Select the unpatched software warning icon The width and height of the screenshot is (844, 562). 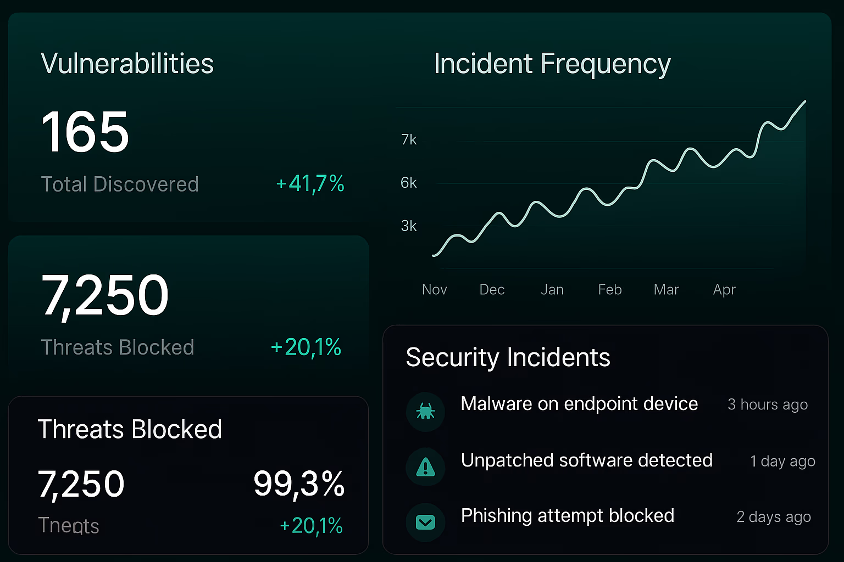click(425, 467)
